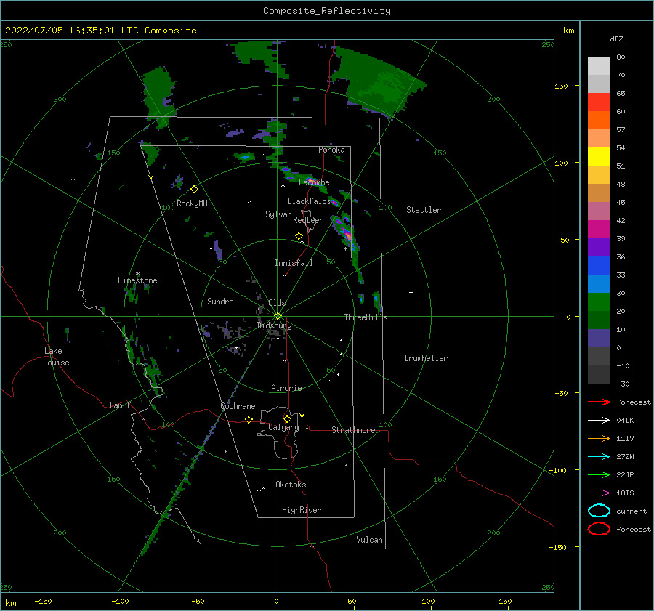Click the ThreeHills label
654x611 pixels.
[366, 317]
